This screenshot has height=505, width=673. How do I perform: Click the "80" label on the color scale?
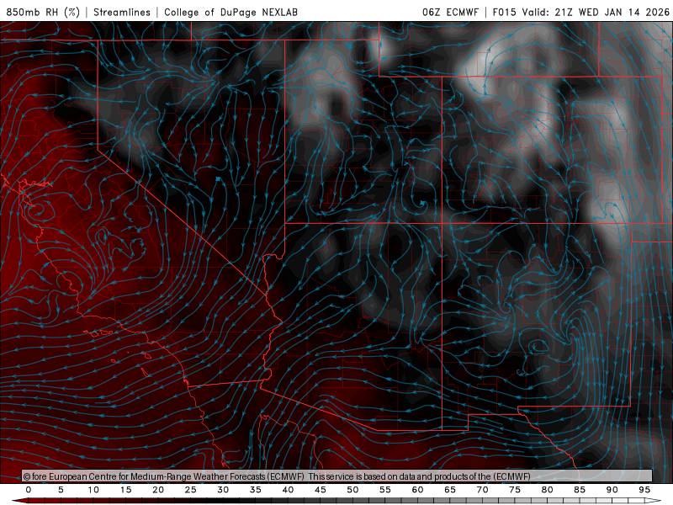point(548,490)
